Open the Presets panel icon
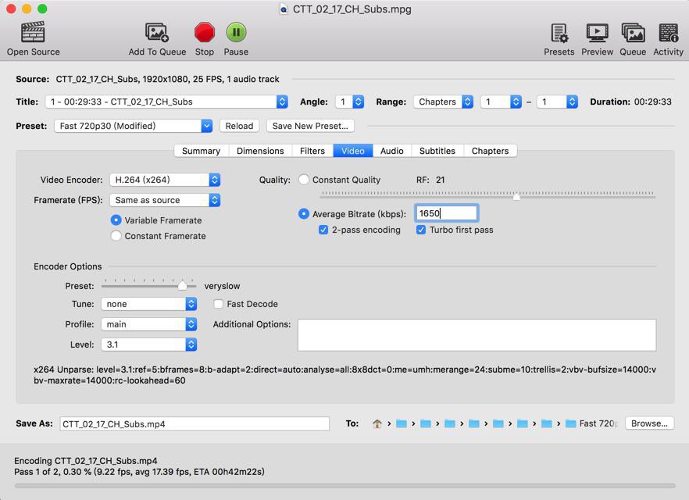689x500 pixels. click(x=559, y=33)
